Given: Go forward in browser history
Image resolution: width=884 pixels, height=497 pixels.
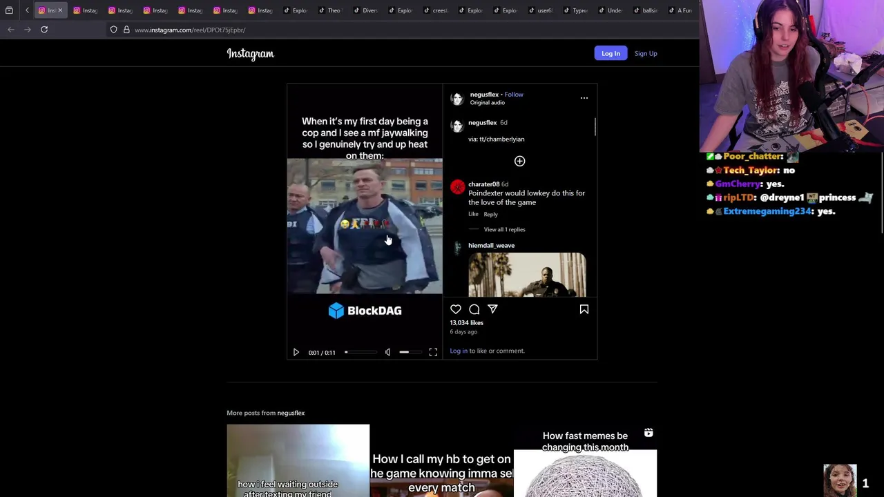Looking at the screenshot, I should click(x=28, y=30).
